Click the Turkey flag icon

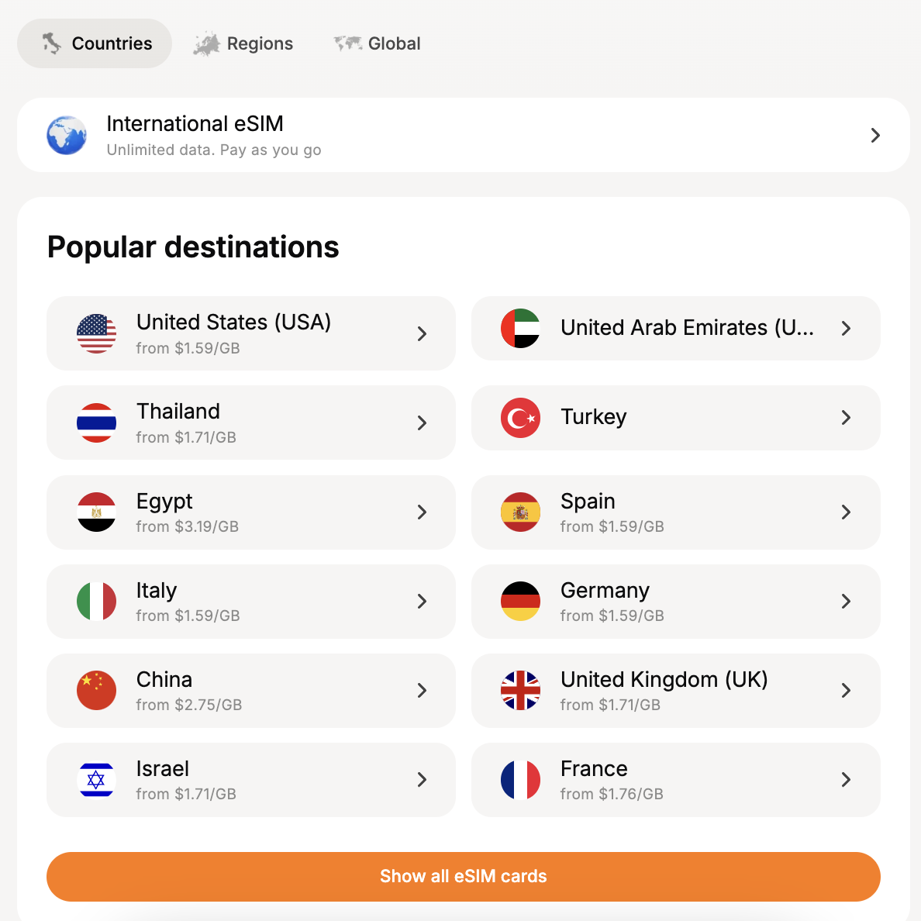pos(520,418)
